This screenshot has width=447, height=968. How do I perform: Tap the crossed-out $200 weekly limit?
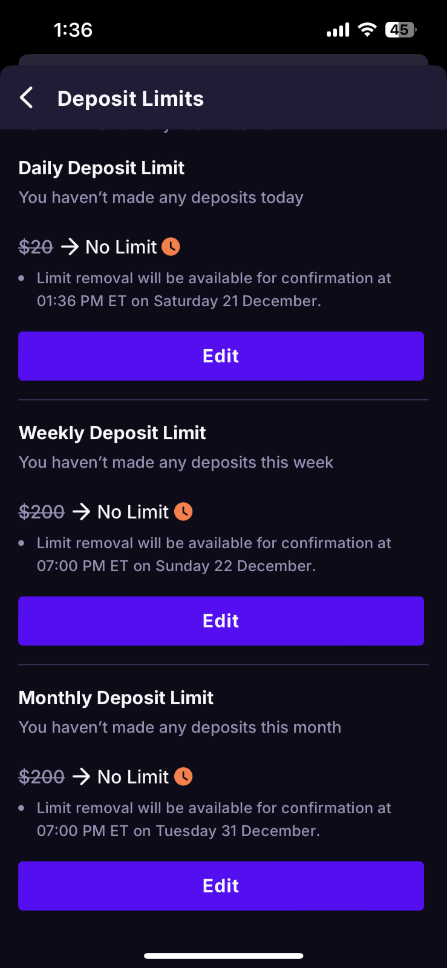point(42,512)
